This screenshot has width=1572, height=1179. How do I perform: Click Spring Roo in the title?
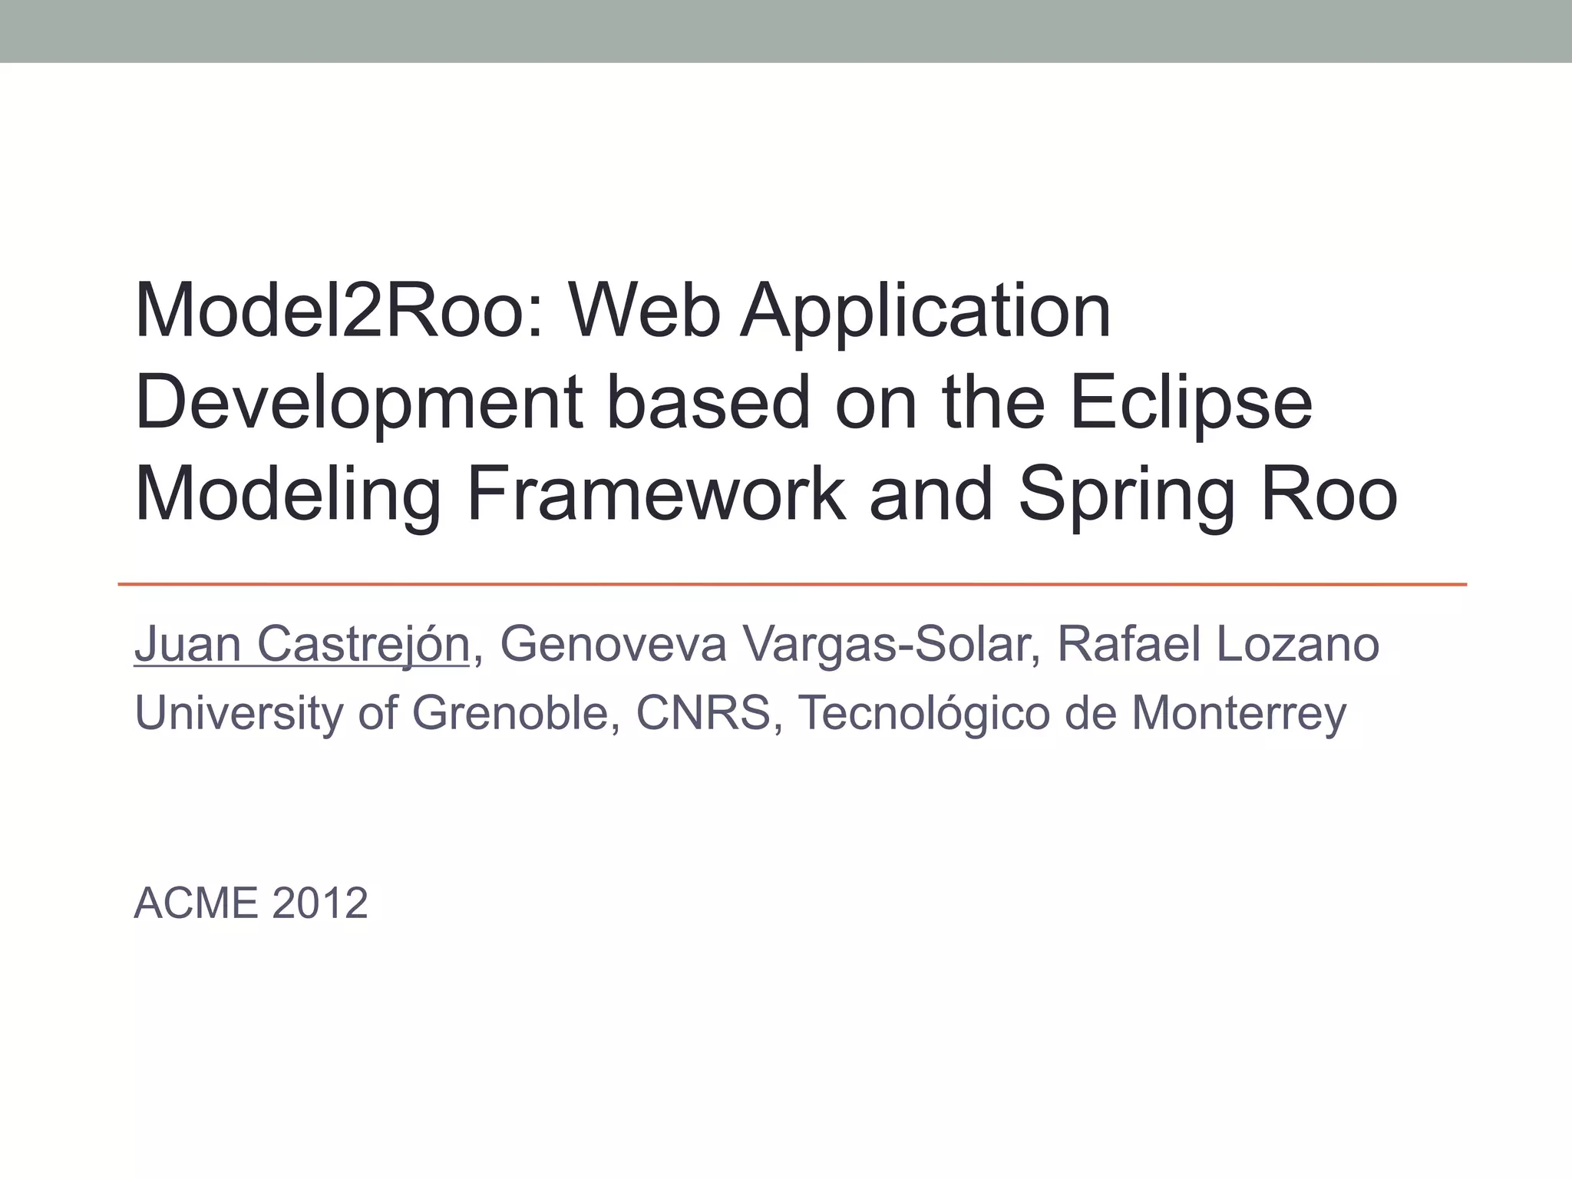(1207, 494)
